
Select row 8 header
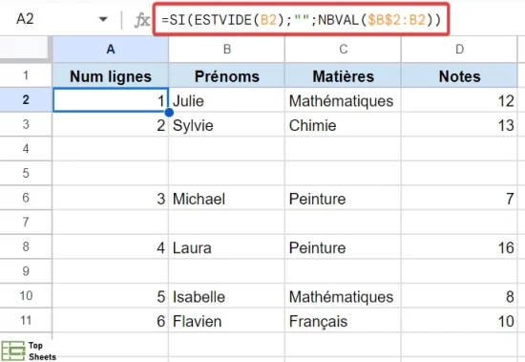[x=26, y=246]
